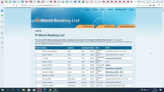Open 'world record 2005-2015' link
164x92 pixels.
(x=114, y=58)
